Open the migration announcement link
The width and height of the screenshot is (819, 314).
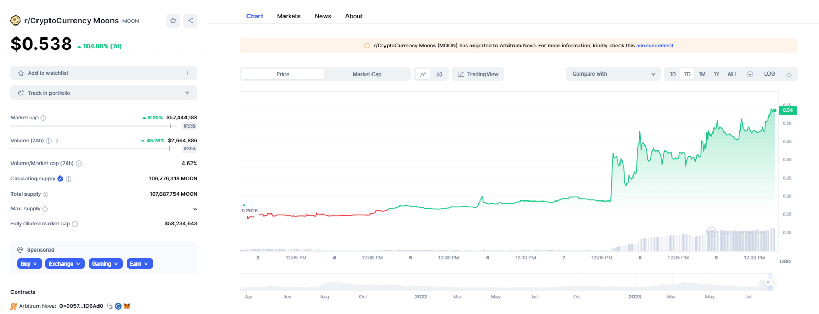(x=654, y=46)
